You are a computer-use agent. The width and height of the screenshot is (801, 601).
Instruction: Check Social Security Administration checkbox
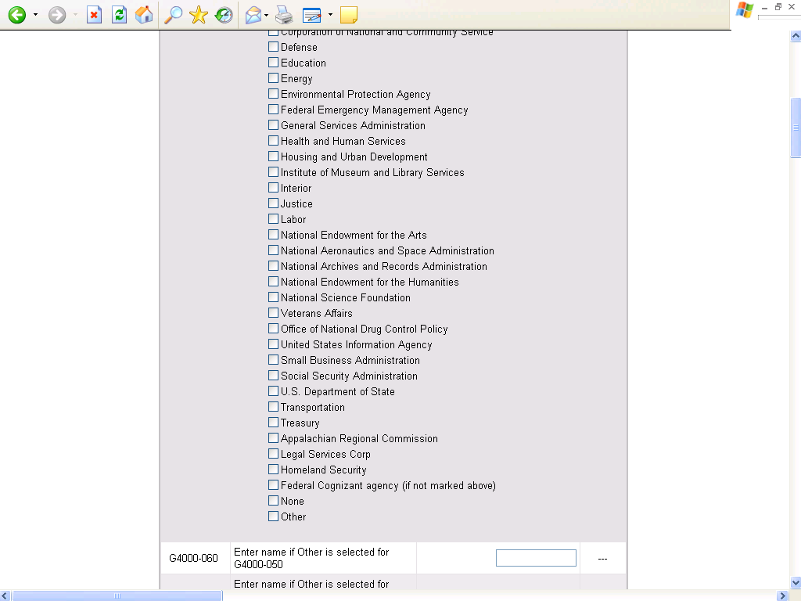tap(273, 375)
